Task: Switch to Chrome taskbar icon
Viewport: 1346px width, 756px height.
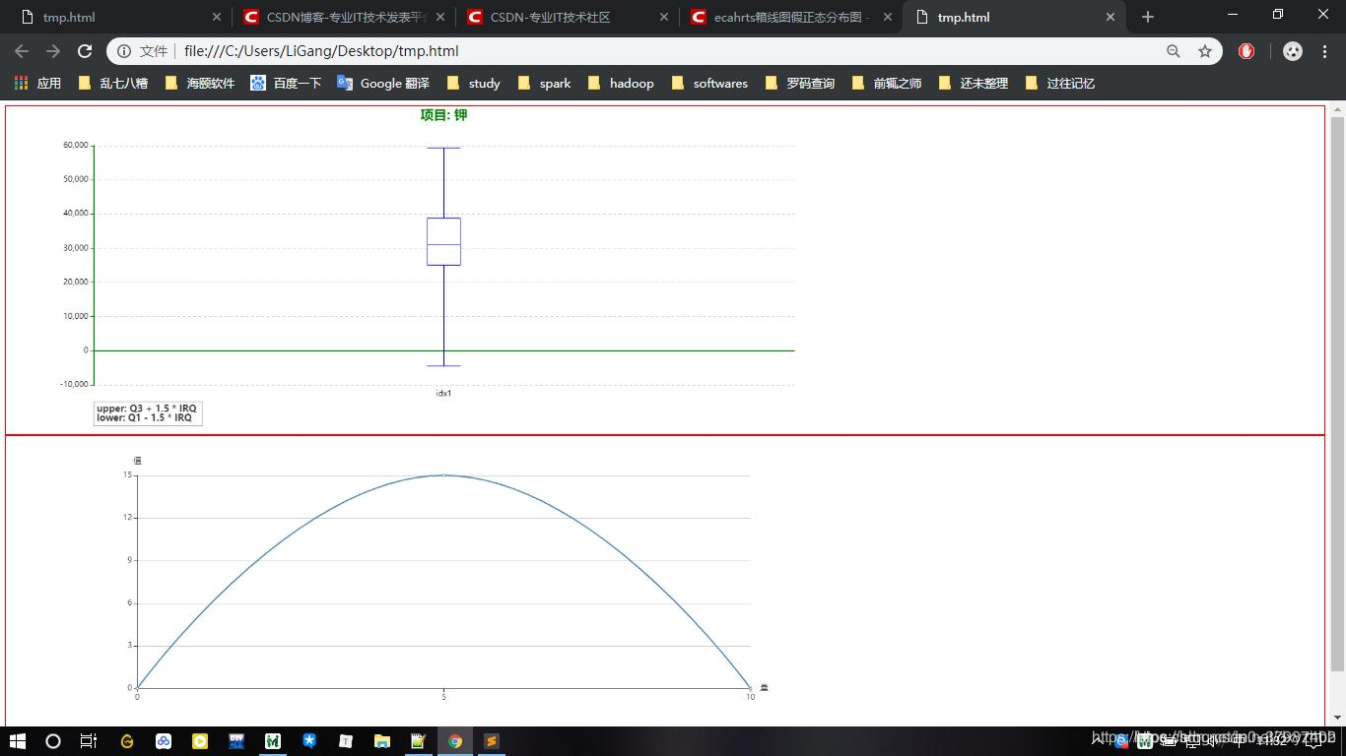Action: point(455,741)
